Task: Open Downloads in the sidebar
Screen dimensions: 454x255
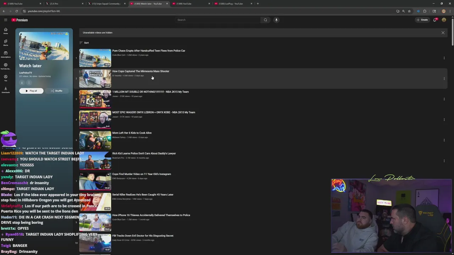Action: pyautogui.click(x=6, y=90)
